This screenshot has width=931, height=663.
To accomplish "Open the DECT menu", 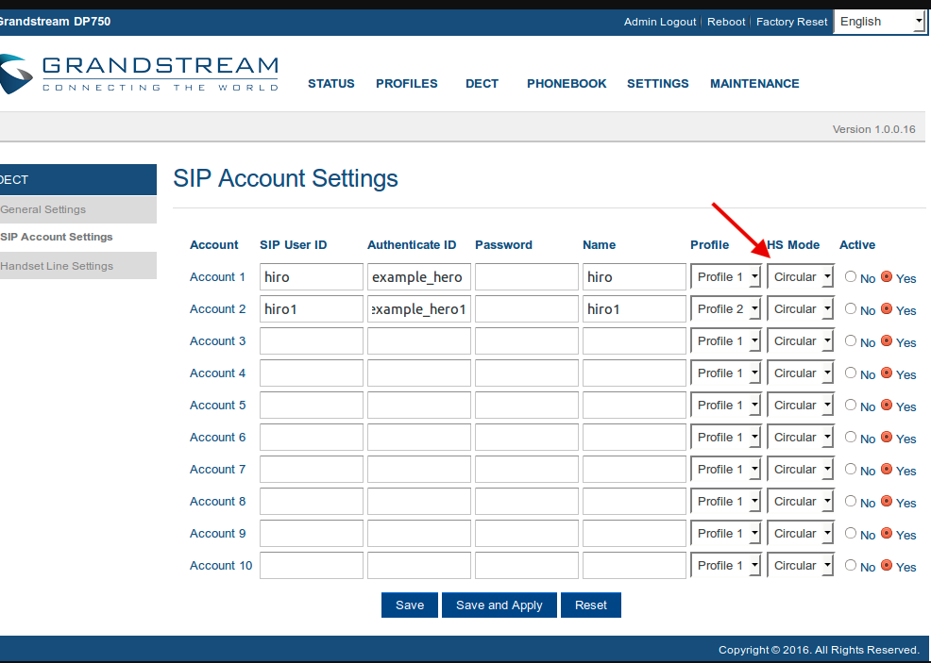I will [482, 84].
